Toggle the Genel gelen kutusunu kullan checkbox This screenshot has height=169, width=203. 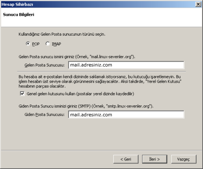(22, 94)
